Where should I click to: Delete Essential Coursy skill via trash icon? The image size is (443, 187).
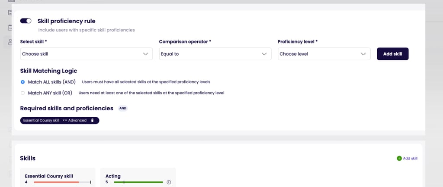point(92,120)
